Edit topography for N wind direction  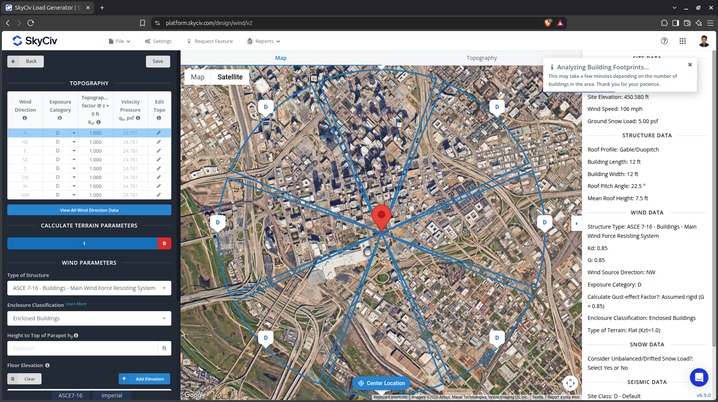(159, 133)
